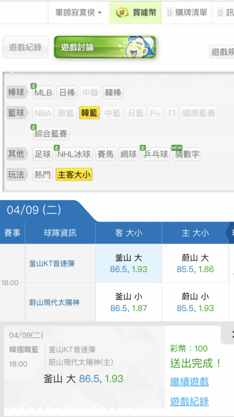Select the 足球 category

pyautogui.click(x=43, y=154)
